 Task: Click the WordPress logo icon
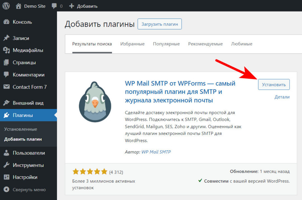coord(6,6)
